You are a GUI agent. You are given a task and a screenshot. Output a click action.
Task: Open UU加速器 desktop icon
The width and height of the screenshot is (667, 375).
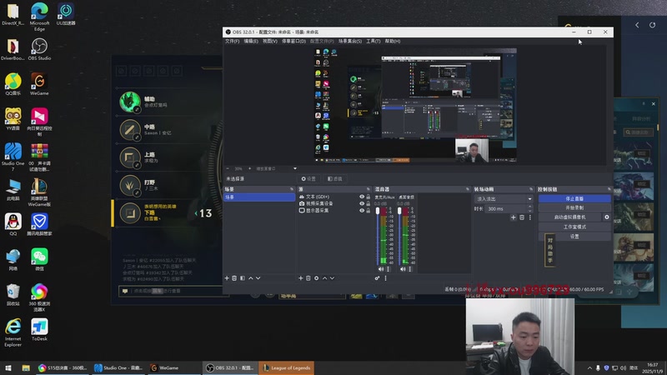tap(66, 14)
